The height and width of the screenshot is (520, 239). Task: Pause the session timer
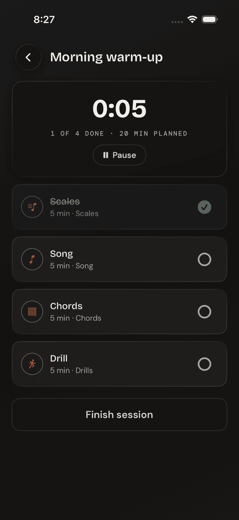[119, 155]
